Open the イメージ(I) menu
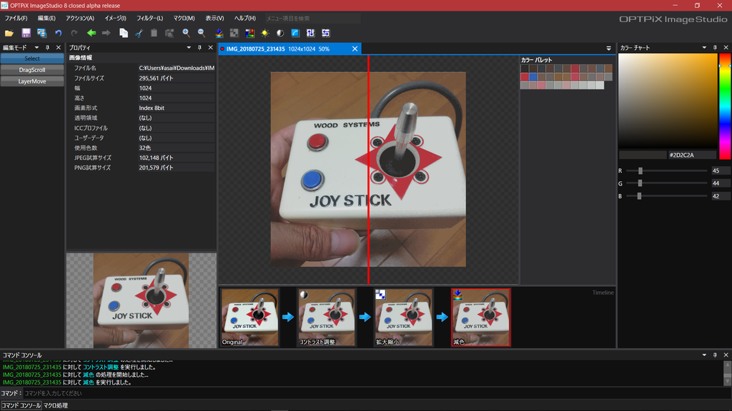732x411 pixels. point(115,18)
